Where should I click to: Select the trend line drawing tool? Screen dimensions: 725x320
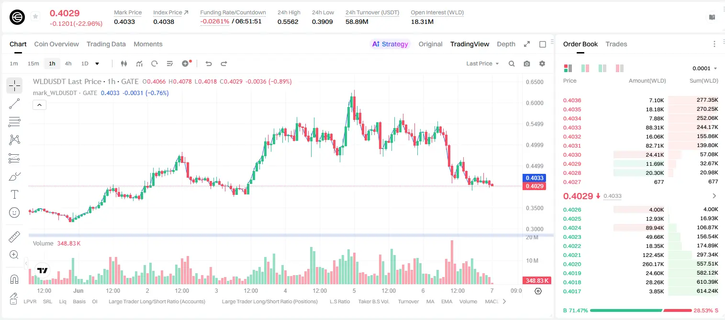click(14, 104)
